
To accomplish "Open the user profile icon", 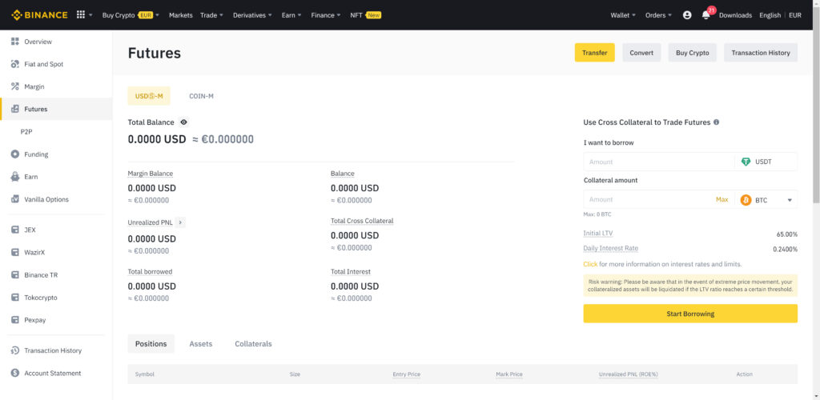I will point(687,15).
